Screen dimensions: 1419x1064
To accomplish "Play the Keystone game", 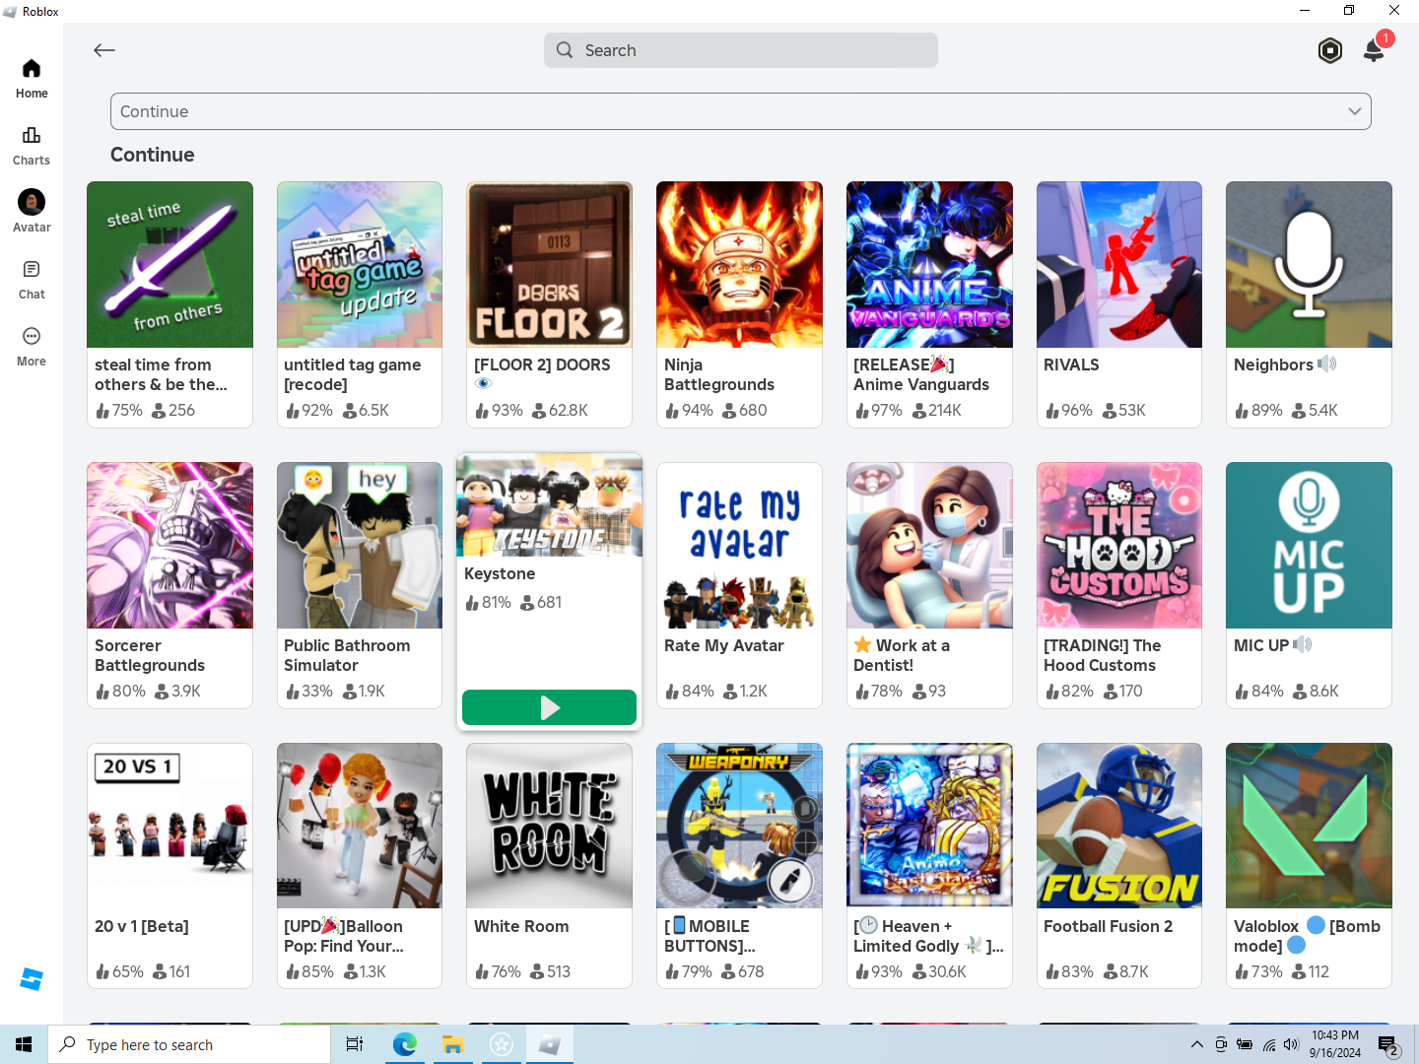I will click(549, 707).
